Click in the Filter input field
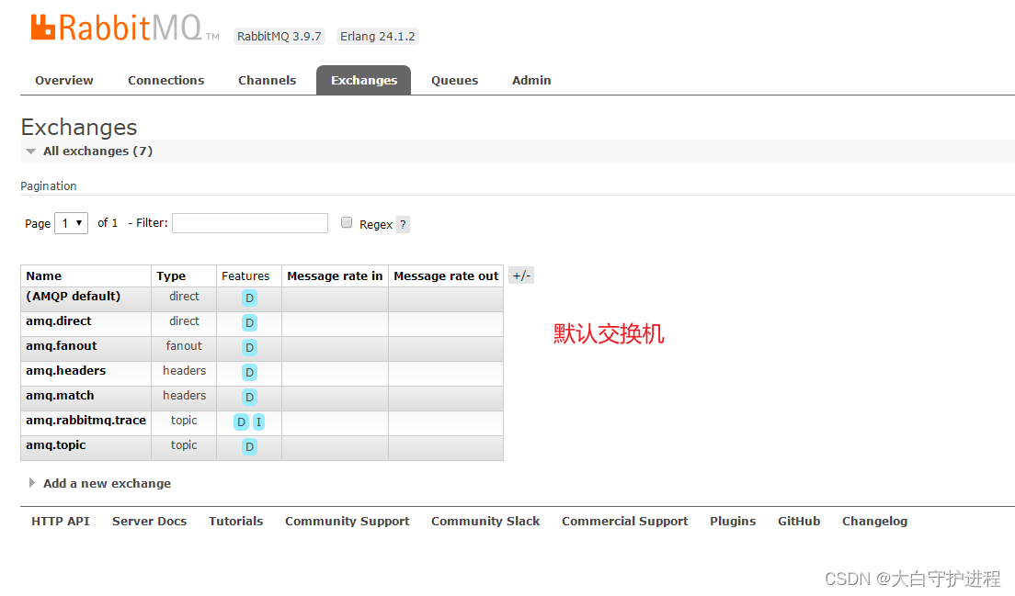The image size is (1015, 596). (250, 223)
